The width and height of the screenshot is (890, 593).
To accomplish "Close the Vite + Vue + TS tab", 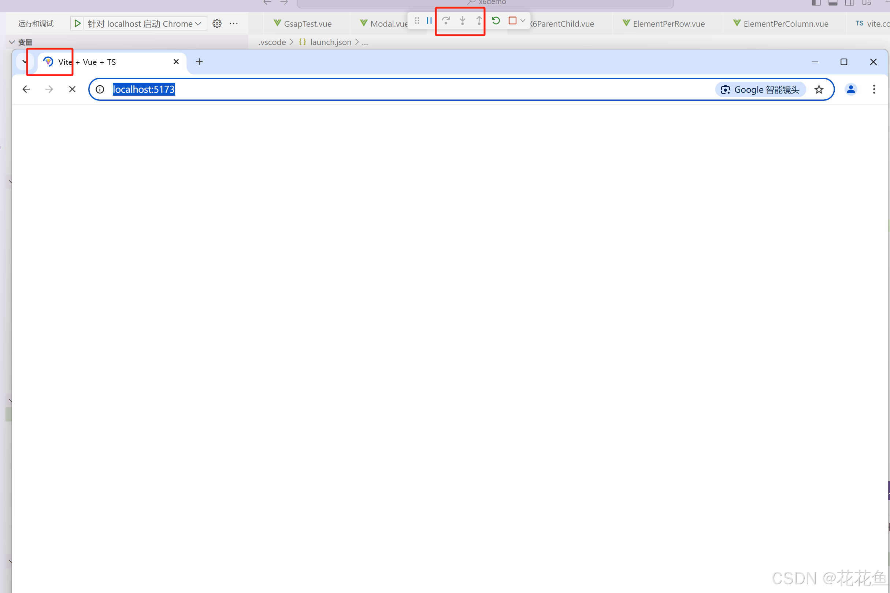I will (176, 62).
